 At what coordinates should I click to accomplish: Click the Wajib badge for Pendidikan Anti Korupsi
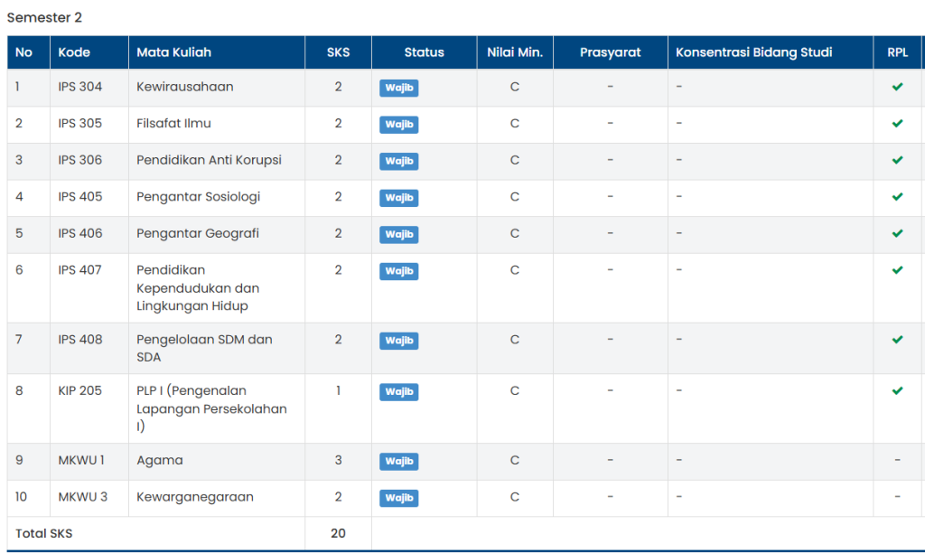pos(398,161)
